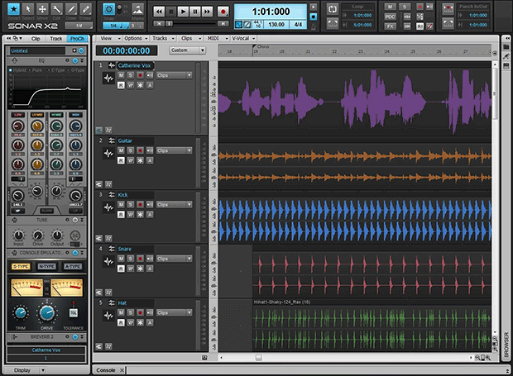The width and height of the screenshot is (513, 376).
Task: Pick the Edit tool
Action: click(x=57, y=9)
